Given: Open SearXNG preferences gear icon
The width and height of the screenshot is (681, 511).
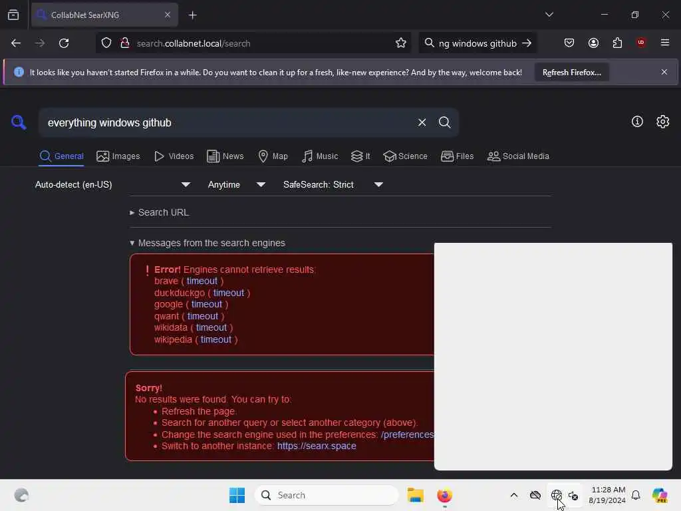Looking at the screenshot, I should coord(663,122).
